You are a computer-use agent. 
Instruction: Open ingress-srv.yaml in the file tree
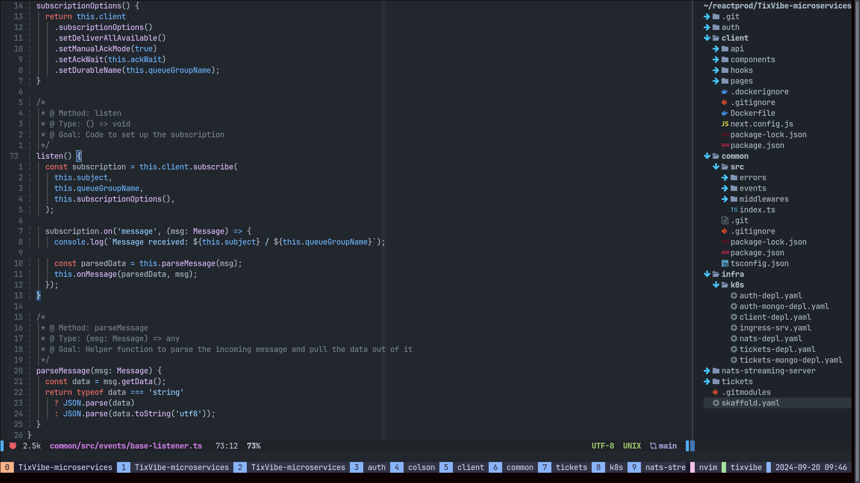[775, 328]
